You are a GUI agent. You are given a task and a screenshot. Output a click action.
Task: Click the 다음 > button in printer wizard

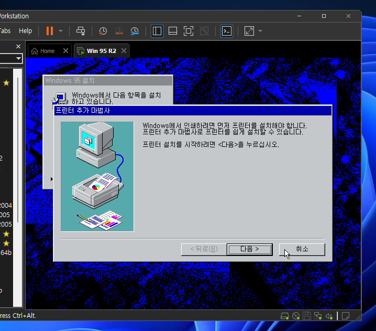coord(249,249)
